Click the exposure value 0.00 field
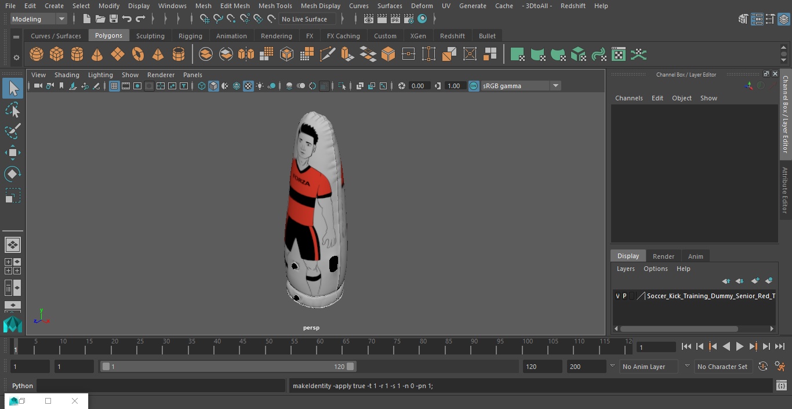 [x=419, y=86]
